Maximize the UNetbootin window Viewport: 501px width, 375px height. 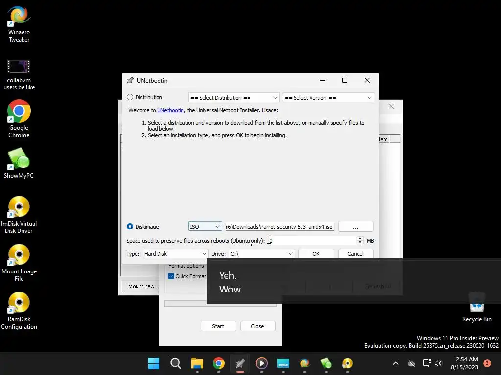(x=345, y=80)
